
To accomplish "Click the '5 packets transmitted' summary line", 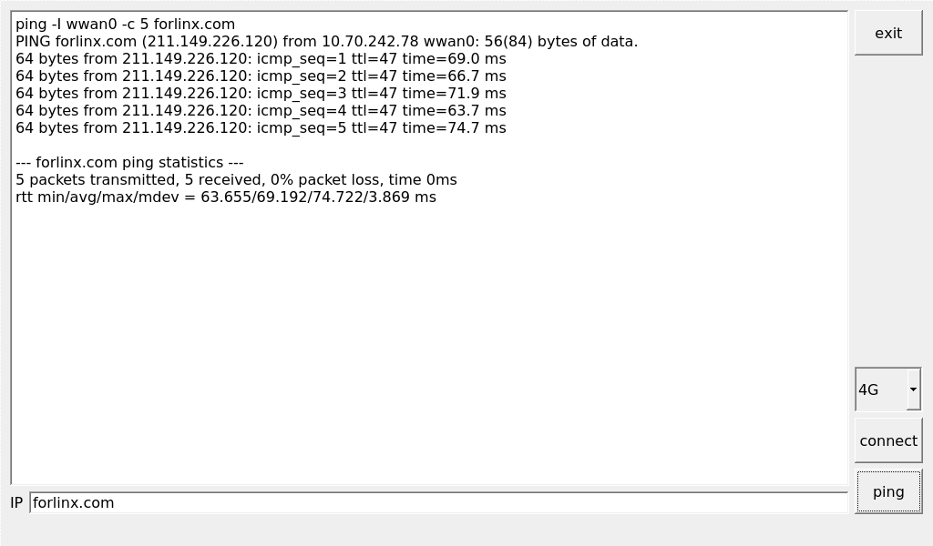I will 236,179.
